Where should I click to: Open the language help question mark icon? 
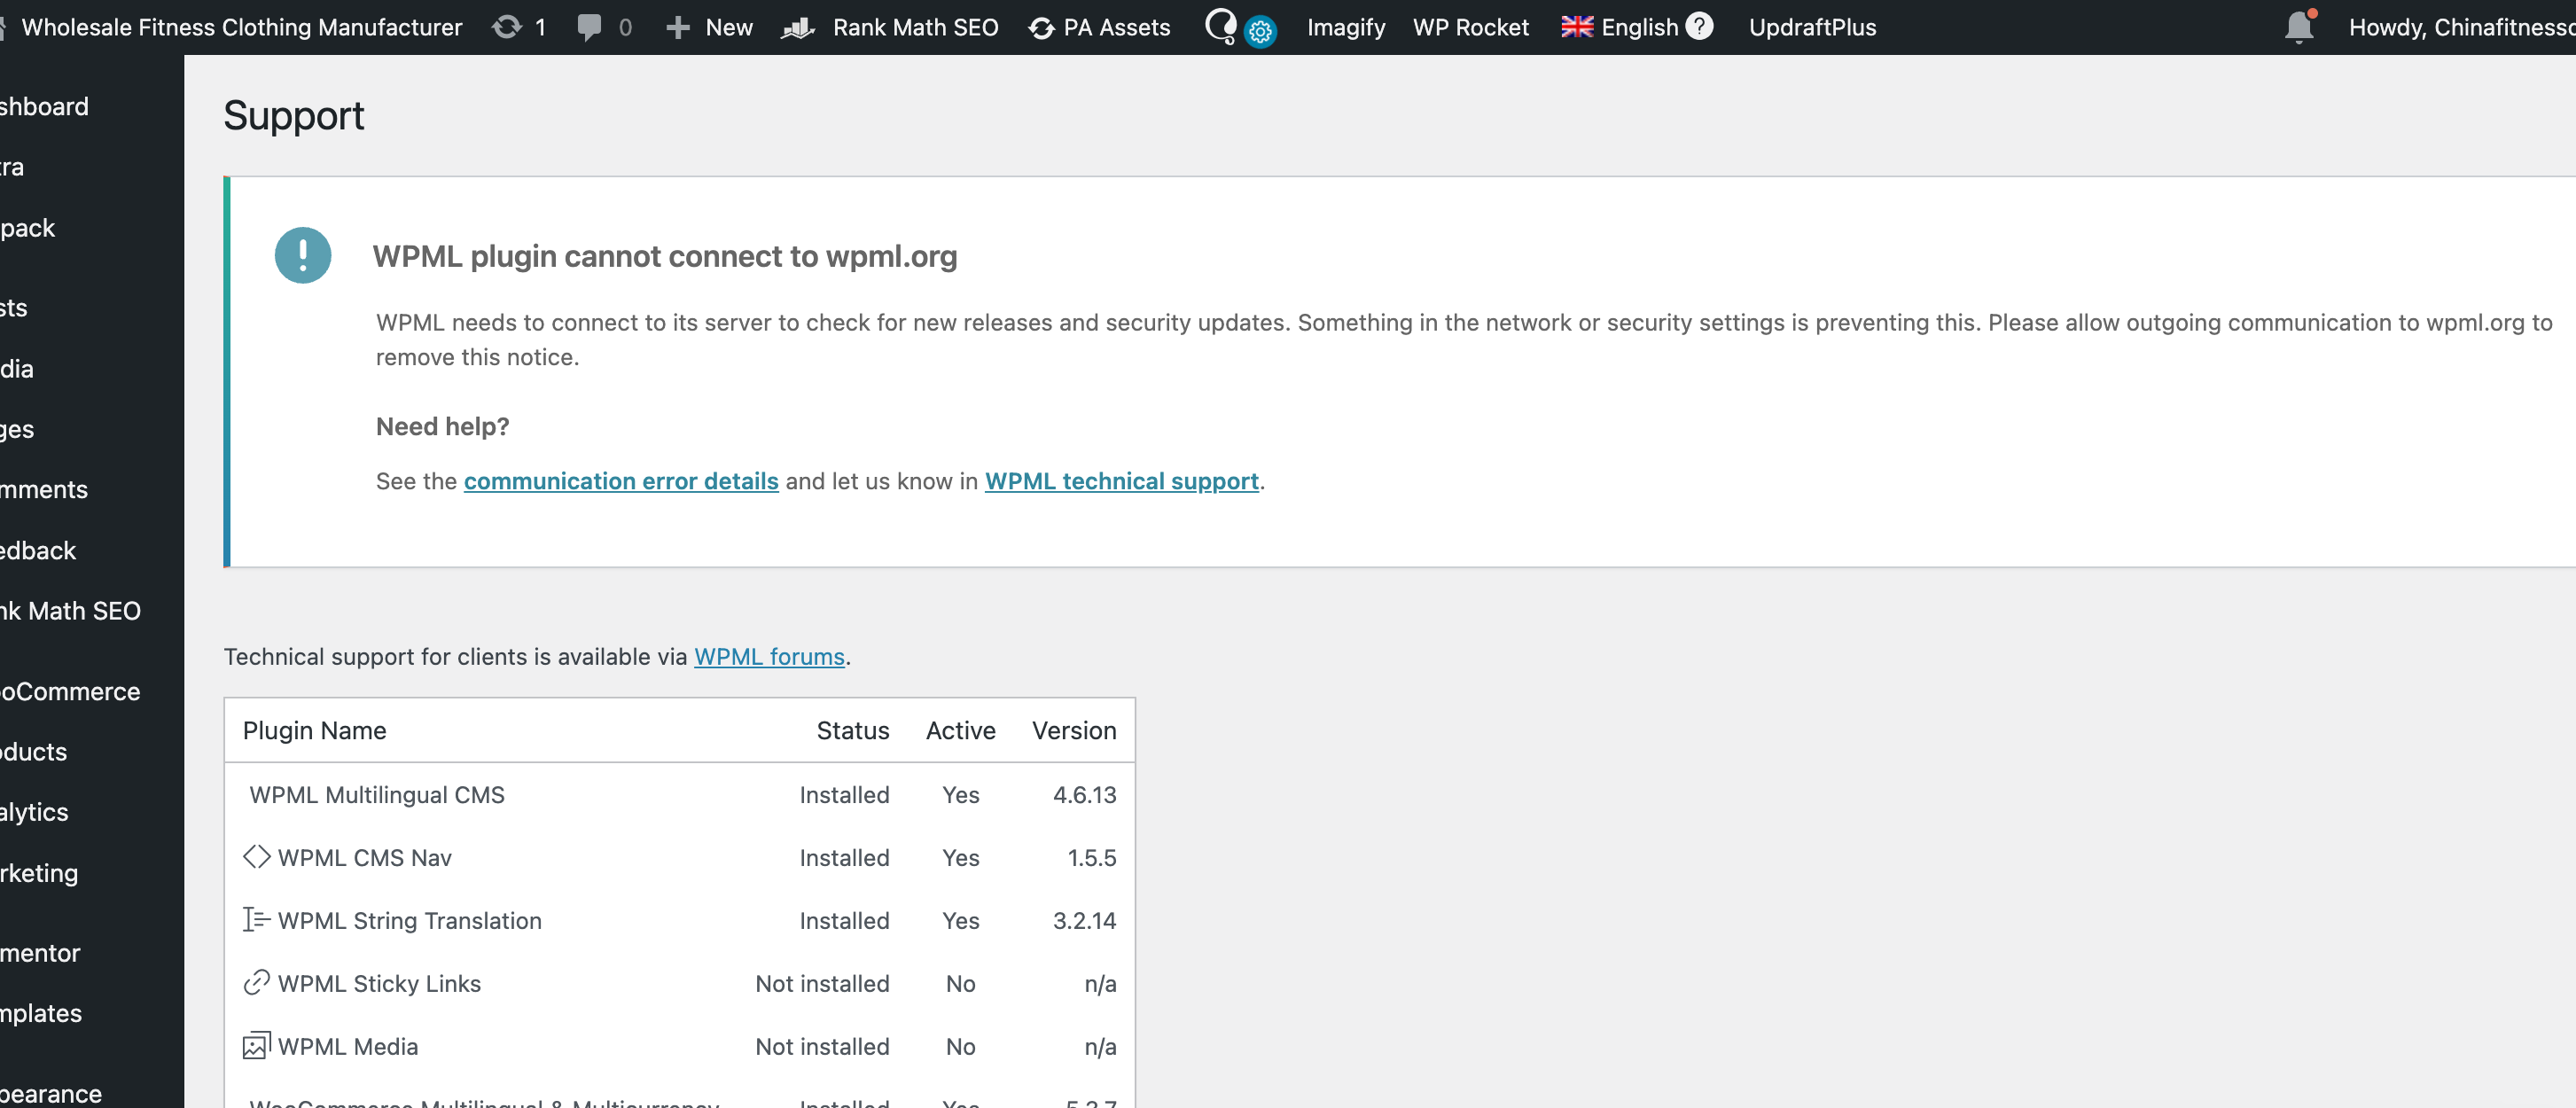click(1699, 26)
